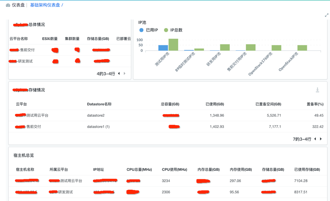The width and height of the screenshot is (330, 201).
Task: Sort by Datastore名称 column header
Action: point(99,104)
